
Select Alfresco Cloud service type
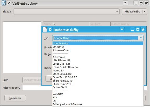(x=98, y=50)
